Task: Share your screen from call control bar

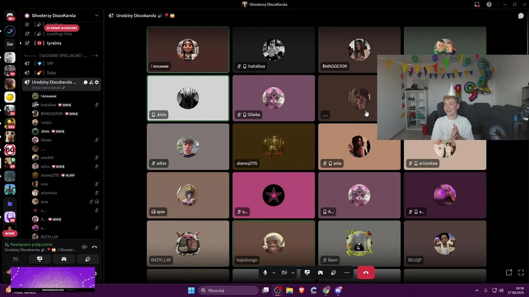Action: click(x=307, y=273)
